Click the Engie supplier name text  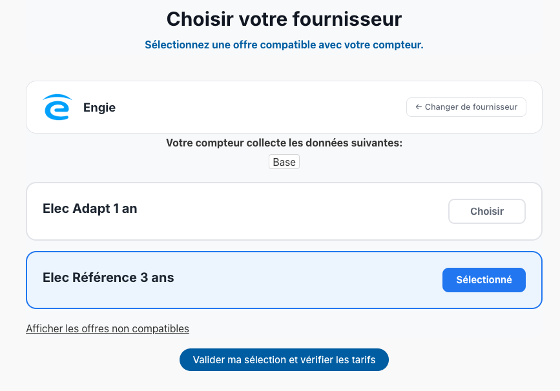(99, 108)
